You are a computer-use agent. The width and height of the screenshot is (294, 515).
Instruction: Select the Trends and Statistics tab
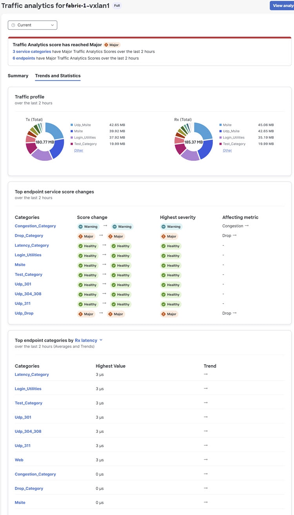point(57,76)
